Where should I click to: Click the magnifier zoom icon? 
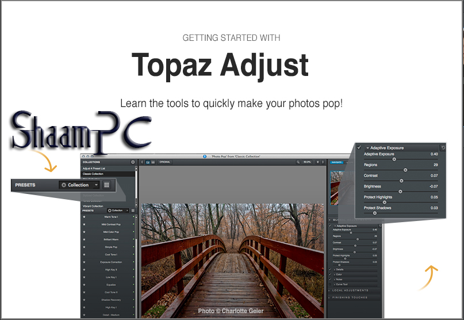point(298,162)
